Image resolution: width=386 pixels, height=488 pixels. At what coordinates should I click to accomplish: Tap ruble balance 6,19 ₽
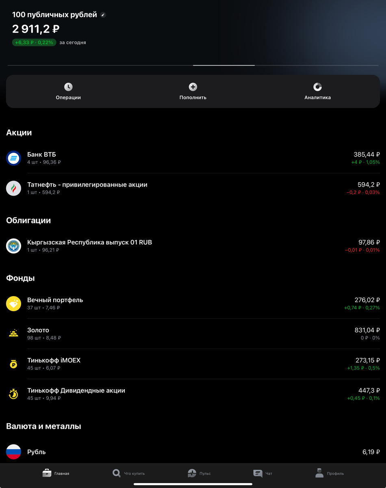(371, 452)
